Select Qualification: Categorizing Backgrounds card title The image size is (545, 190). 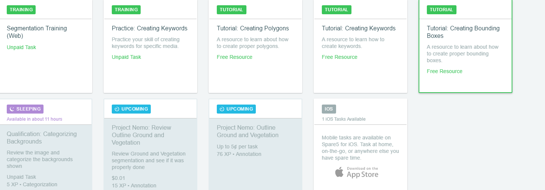41,138
